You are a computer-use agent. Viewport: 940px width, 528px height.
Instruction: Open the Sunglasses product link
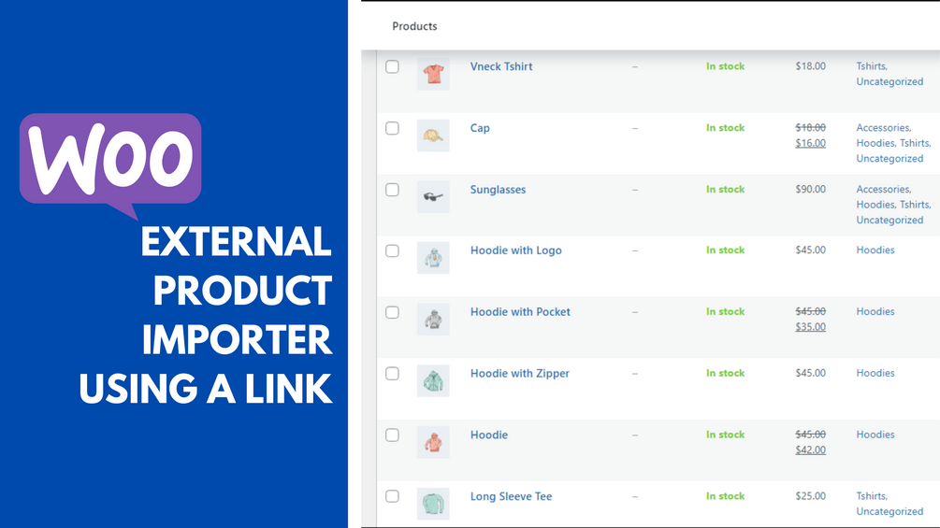pyautogui.click(x=498, y=190)
